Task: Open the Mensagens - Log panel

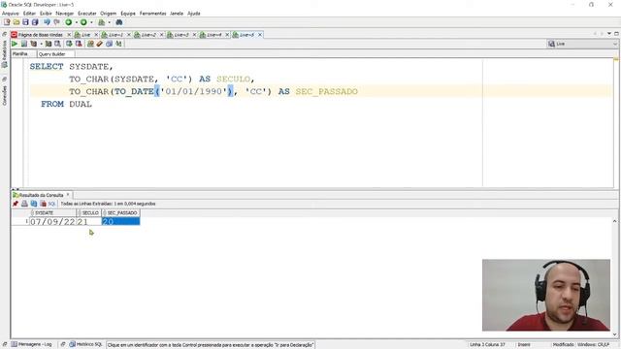Action: point(32,344)
